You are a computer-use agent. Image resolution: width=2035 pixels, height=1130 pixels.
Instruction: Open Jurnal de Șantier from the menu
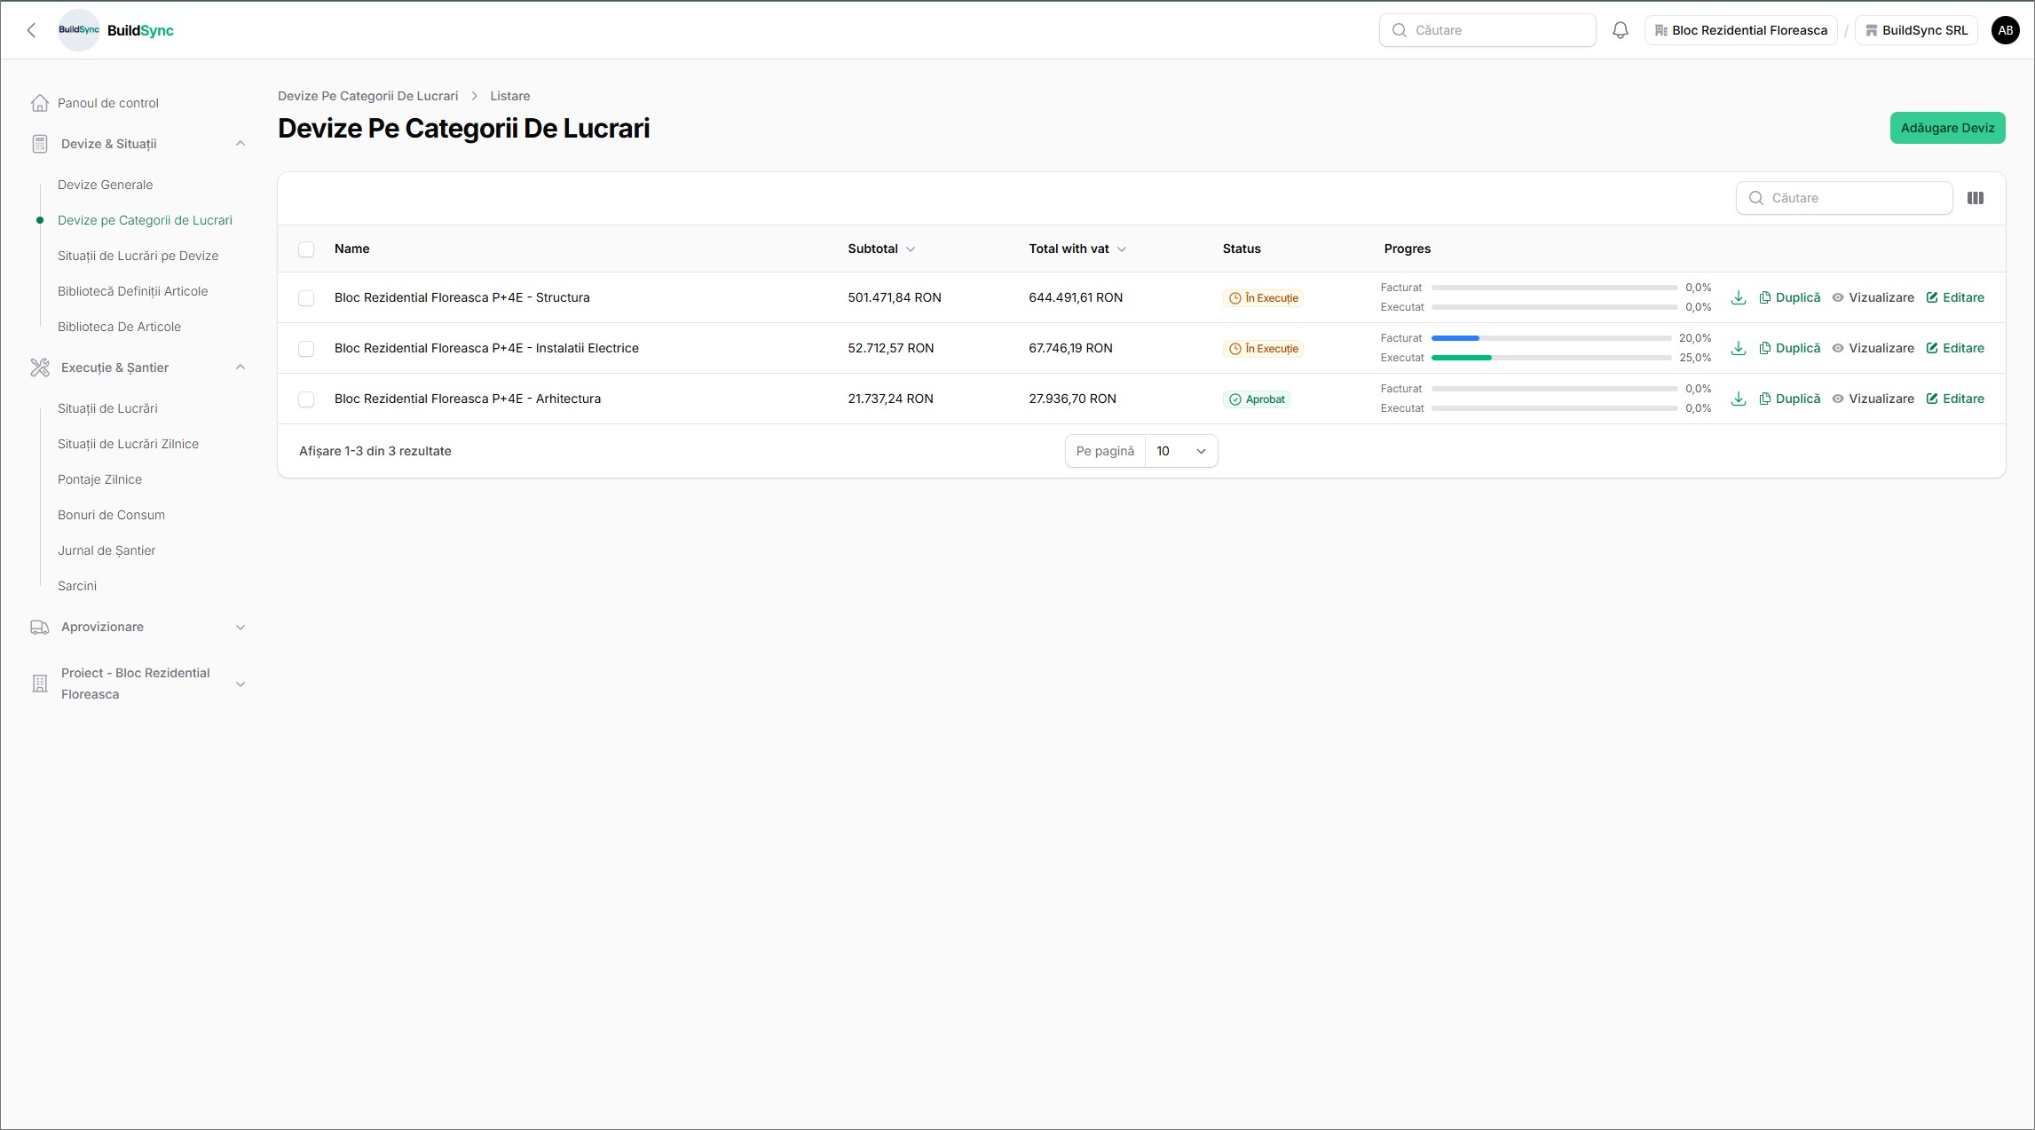106,550
